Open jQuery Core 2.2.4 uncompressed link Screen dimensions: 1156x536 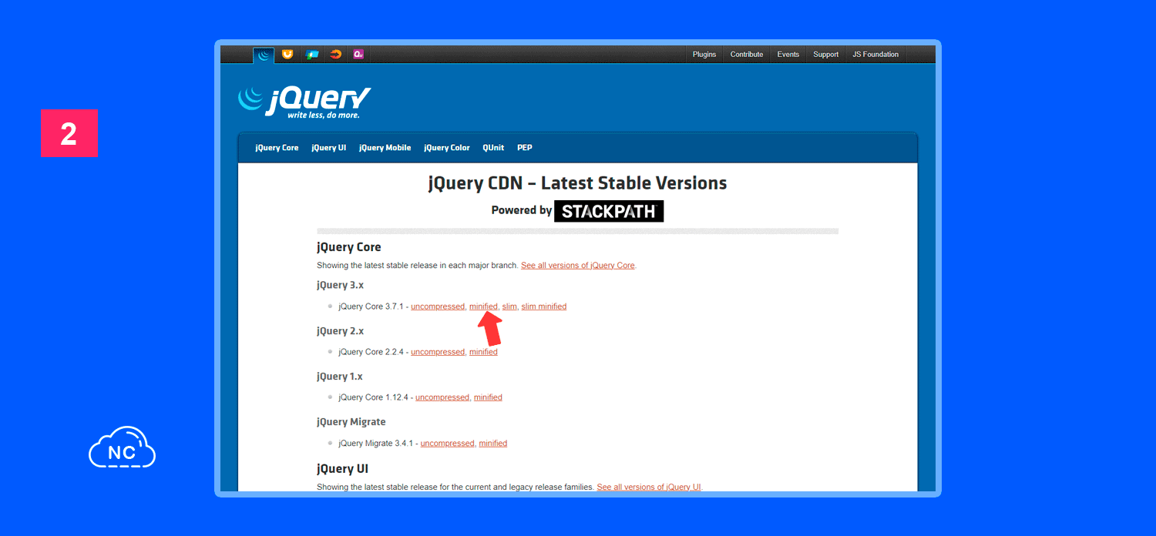tap(438, 352)
